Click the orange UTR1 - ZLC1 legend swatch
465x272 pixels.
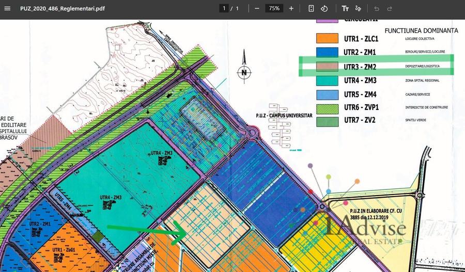tap(327, 38)
